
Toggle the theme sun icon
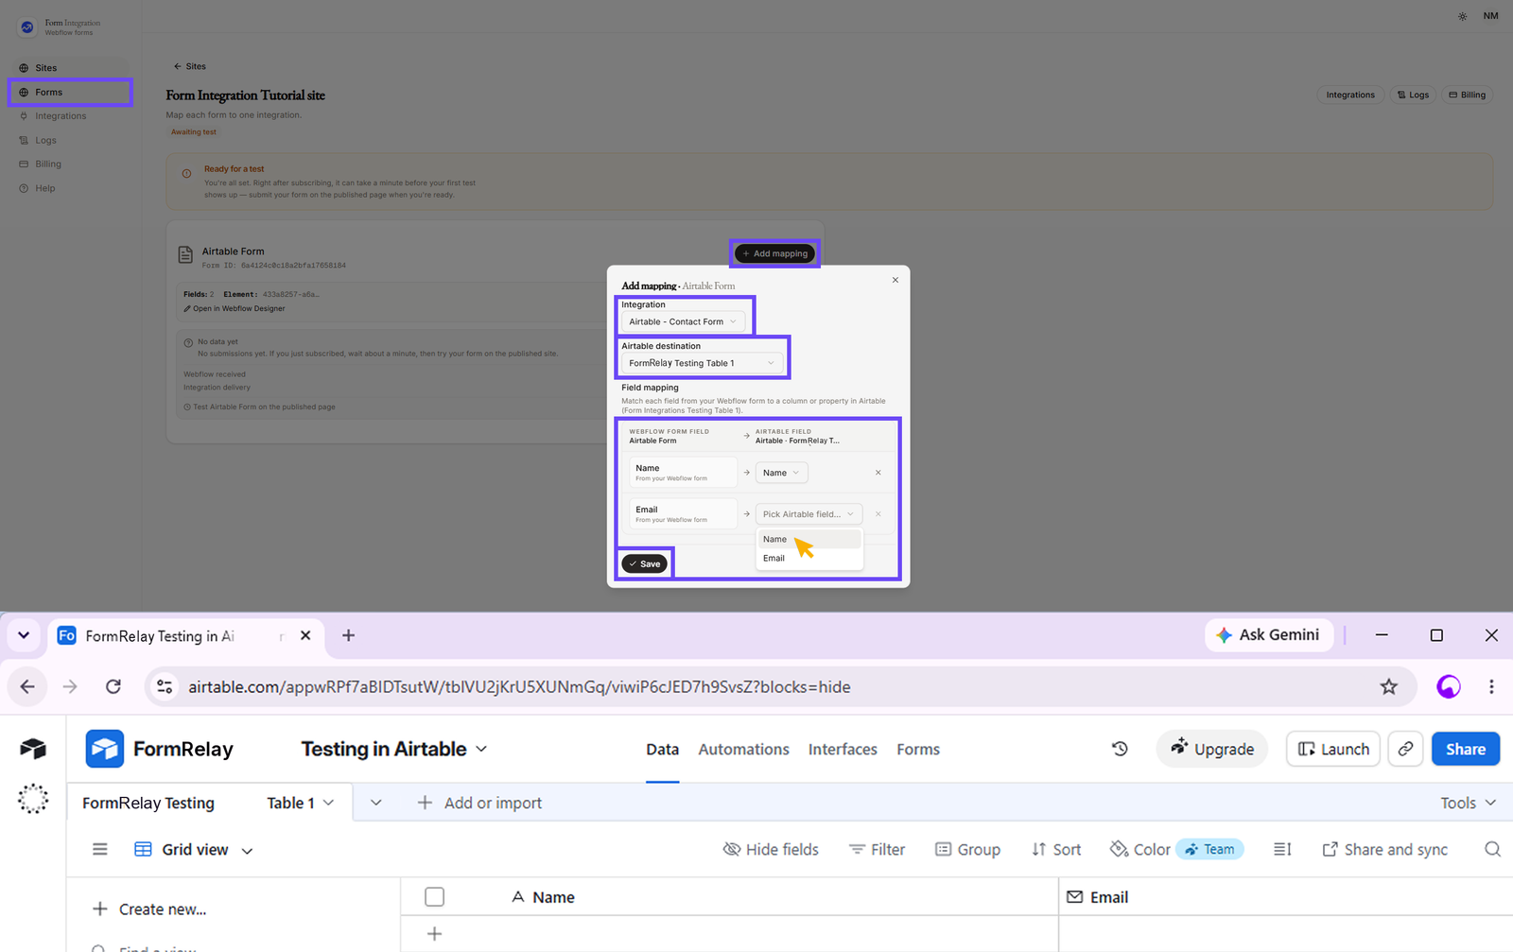[x=1463, y=16]
